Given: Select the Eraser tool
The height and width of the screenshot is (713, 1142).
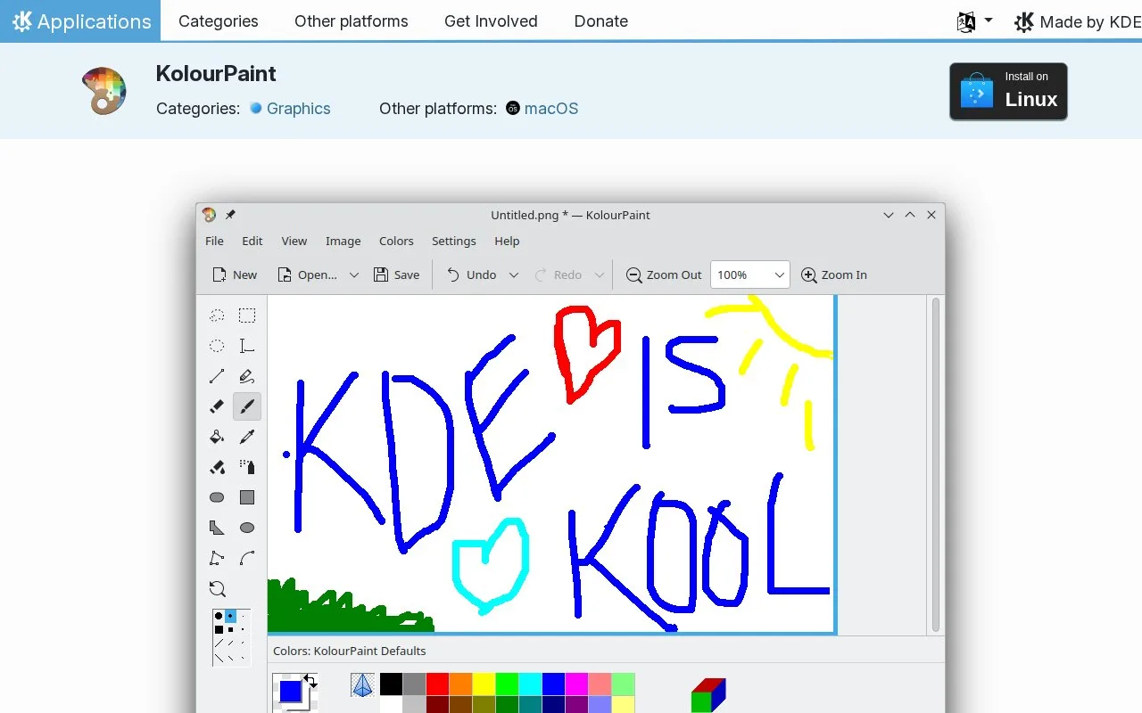Looking at the screenshot, I should (x=217, y=406).
